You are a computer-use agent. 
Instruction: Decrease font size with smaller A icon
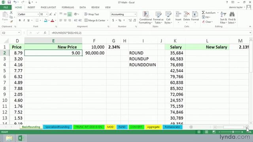pyautogui.click(x=55, y=14)
